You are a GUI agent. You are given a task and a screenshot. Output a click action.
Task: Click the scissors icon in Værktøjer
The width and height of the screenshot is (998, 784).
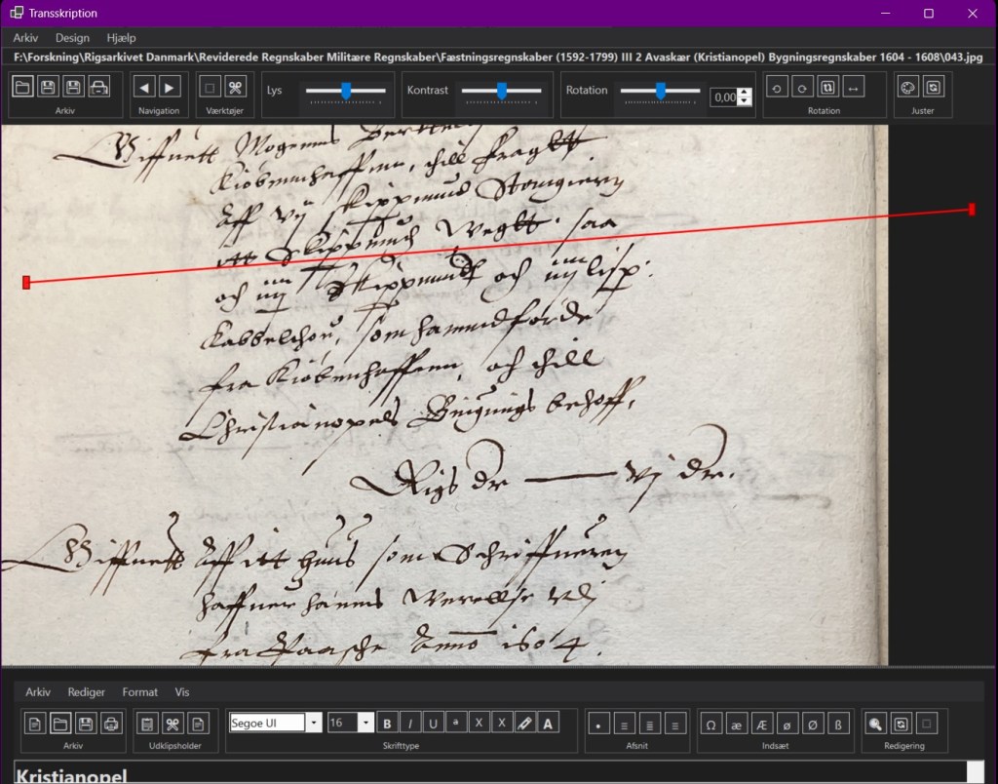click(235, 88)
